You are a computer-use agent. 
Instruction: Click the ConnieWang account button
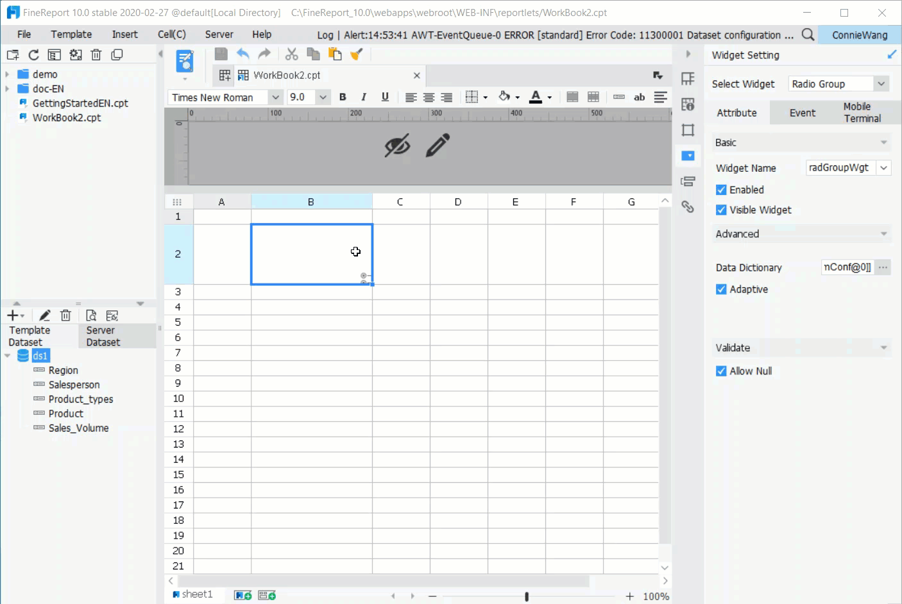point(860,35)
